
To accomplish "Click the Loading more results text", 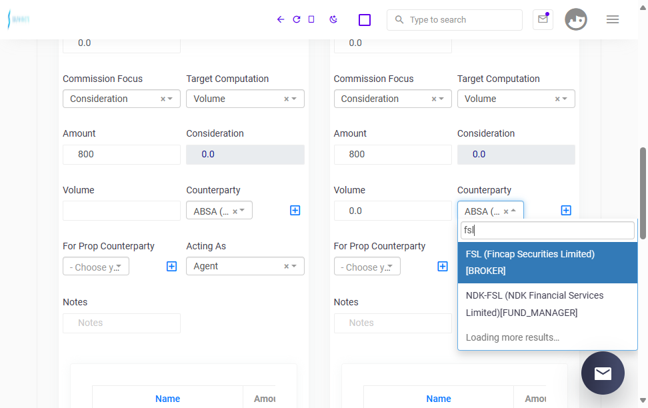I will 513,337.
